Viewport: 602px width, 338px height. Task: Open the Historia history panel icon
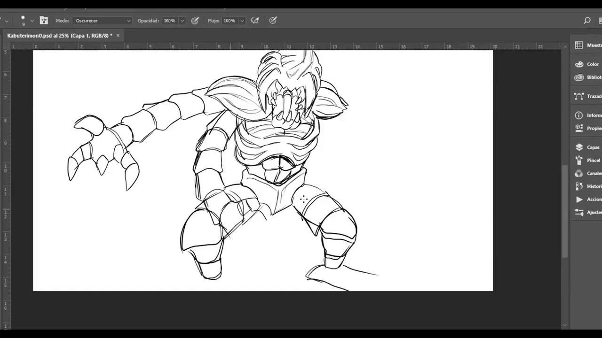(579, 186)
